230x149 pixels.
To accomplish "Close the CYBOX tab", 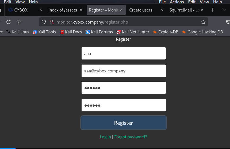I will tap(41, 10).
